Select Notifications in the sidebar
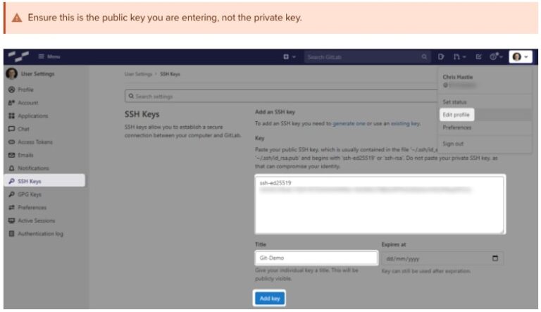541x312 pixels. (x=33, y=168)
